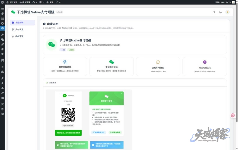Open the shopping cart sidebar icon

pyautogui.click(x=2, y=104)
